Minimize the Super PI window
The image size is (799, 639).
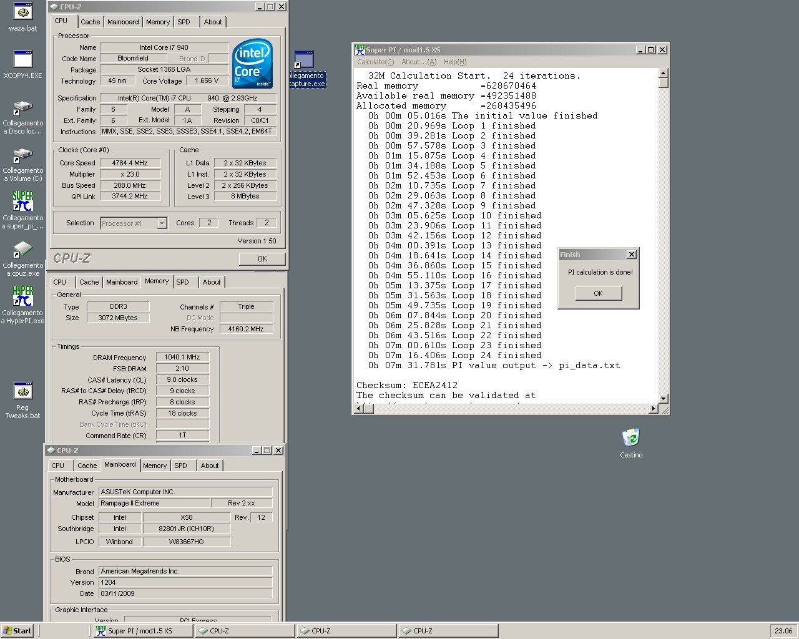[x=640, y=50]
